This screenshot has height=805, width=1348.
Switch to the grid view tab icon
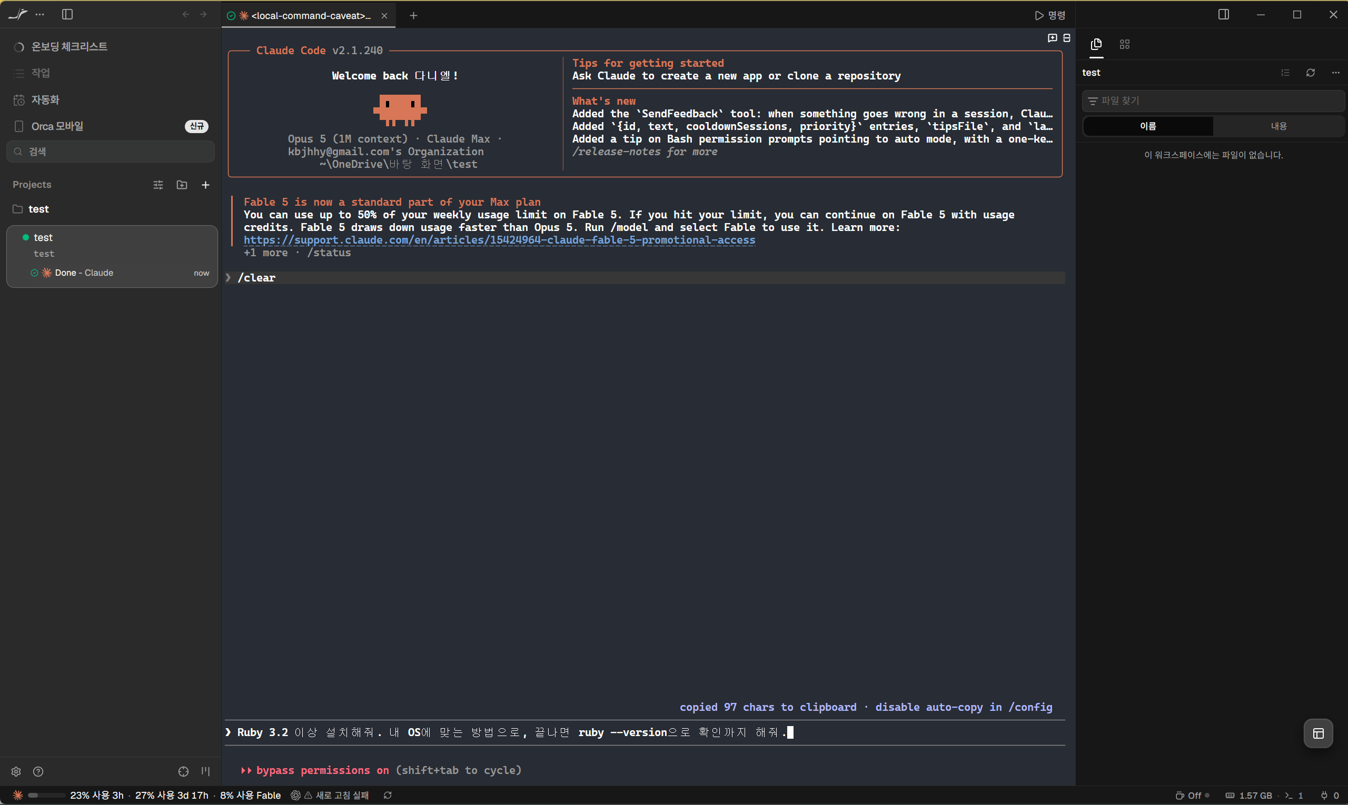pos(1124,45)
